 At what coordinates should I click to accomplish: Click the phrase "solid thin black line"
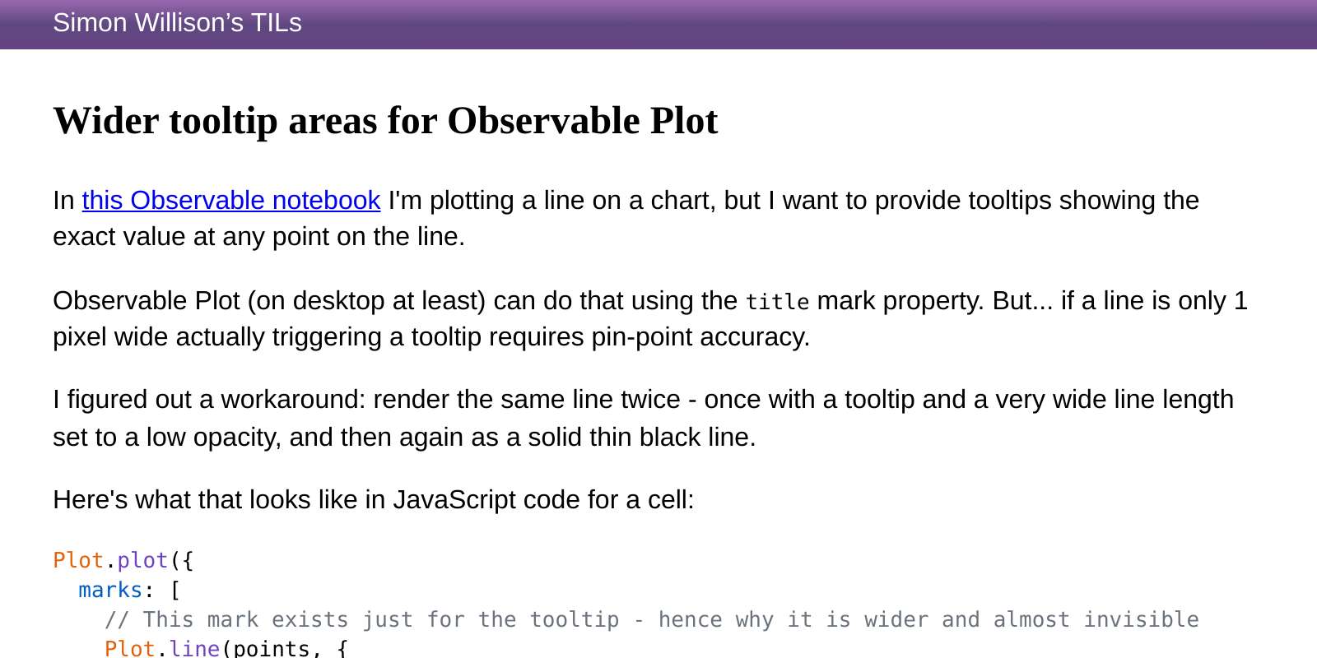640,437
